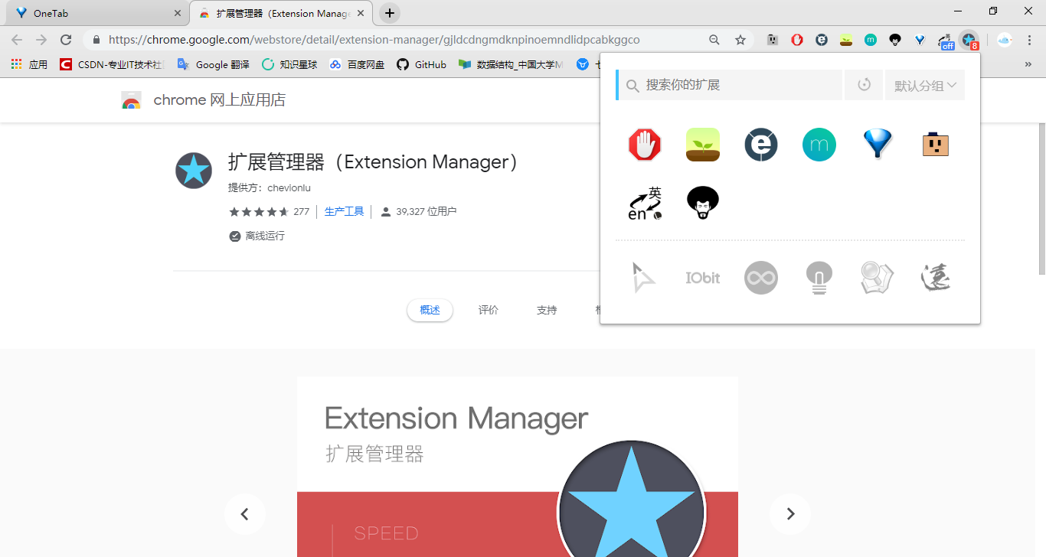Go back to the previous page
Screen dimensions: 1046x557
(x=17, y=40)
